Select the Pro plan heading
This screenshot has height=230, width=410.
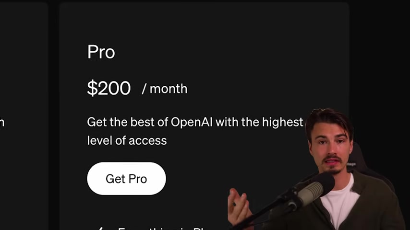coord(101,52)
